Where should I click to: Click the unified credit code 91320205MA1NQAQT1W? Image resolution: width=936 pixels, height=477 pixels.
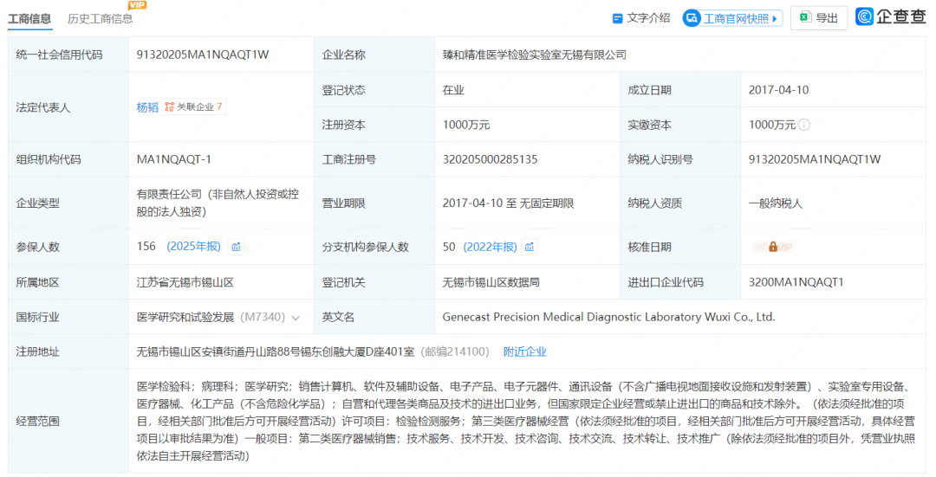pyautogui.click(x=203, y=55)
